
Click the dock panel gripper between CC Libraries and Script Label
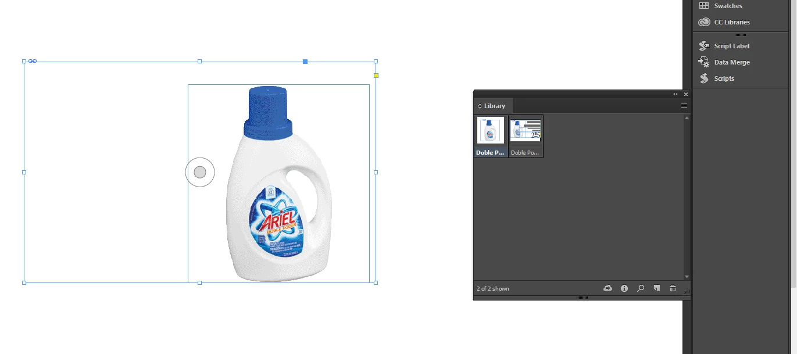(x=741, y=35)
